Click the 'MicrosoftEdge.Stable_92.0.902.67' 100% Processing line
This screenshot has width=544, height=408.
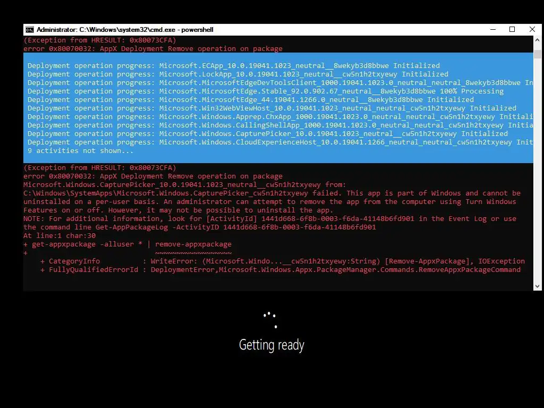click(266, 91)
